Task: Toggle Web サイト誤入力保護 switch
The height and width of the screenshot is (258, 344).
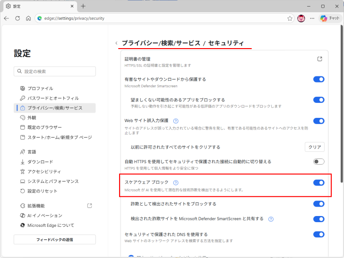Action: pos(319,121)
